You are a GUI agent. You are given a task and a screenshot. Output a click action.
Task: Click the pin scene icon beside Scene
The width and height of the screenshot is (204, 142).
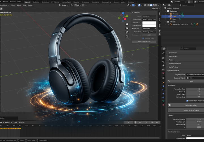186,2
